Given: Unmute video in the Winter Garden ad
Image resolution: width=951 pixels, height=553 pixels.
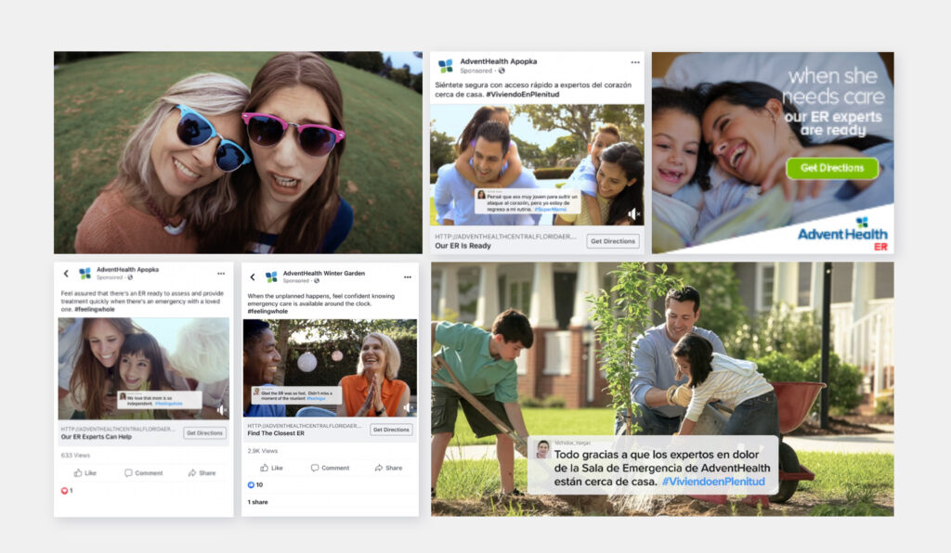Looking at the screenshot, I should pyautogui.click(x=407, y=407).
